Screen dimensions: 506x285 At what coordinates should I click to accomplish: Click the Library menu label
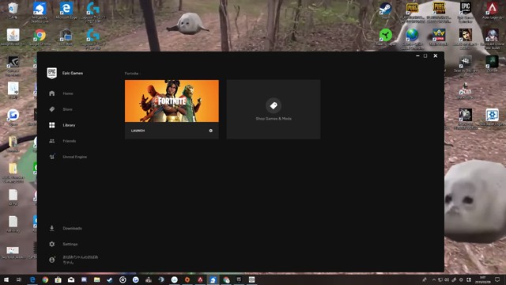69,125
